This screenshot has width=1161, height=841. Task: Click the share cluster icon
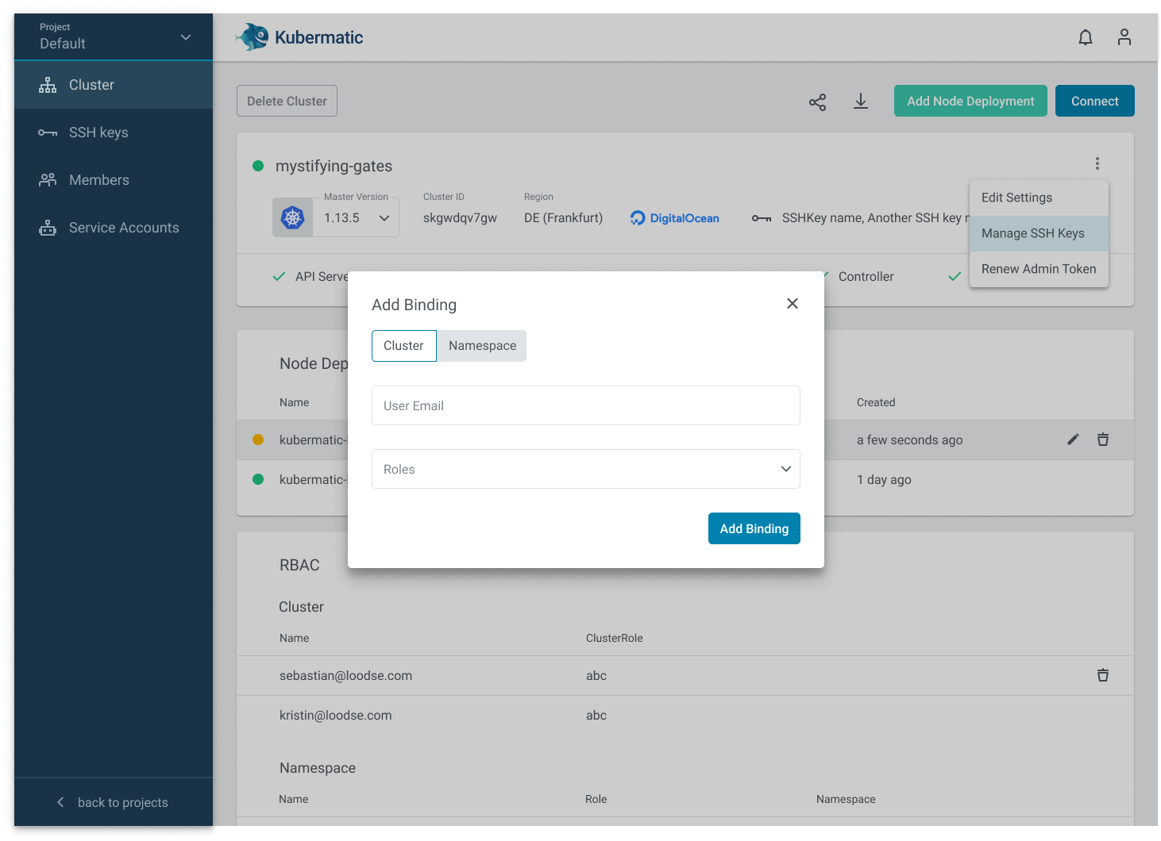coord(817,102)
